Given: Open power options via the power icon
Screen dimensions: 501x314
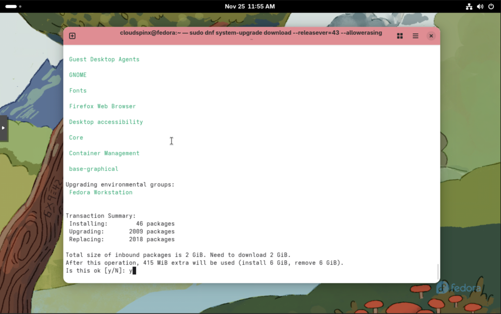Looking at the screenshot, I should 492,6.
